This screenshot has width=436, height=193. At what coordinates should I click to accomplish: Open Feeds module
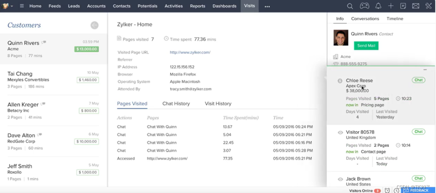pyautogui.click(x=54, y=6)
